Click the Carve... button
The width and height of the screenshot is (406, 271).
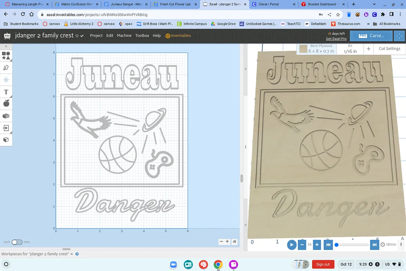click(x=371, y=36)
